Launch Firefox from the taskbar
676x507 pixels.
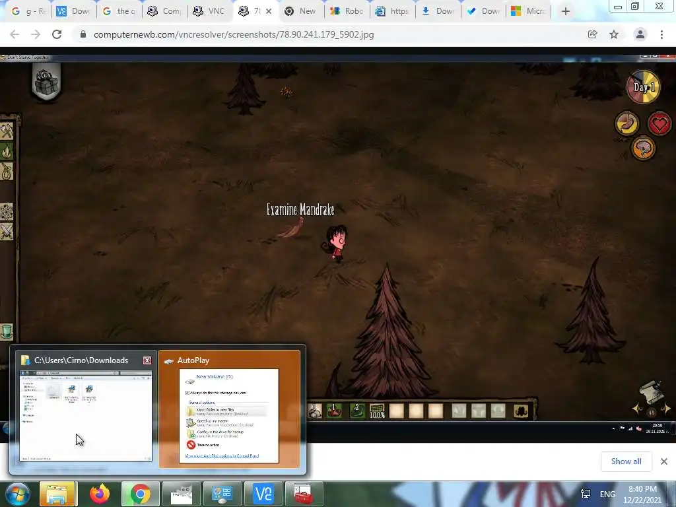tap(100, 494)
